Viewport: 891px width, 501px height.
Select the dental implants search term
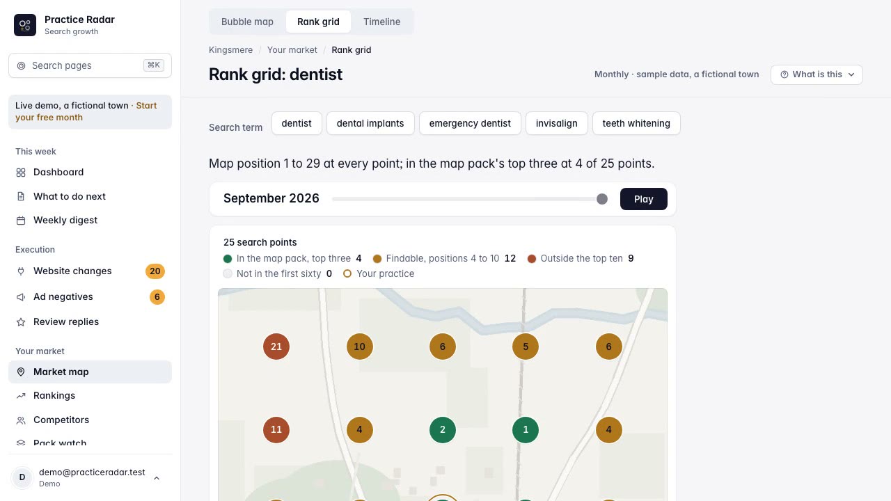click(370, 123)
